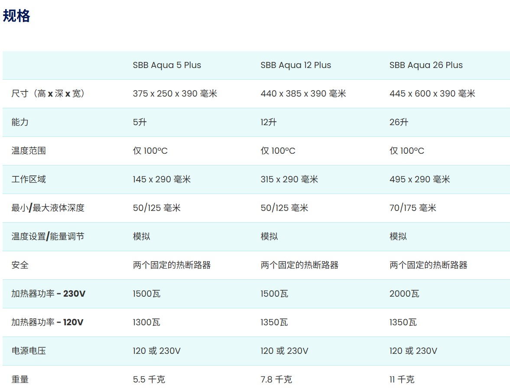Screen dimensions: 510x392
Task: Select the 5.5 千克 weight value
Action: pyautogui.click(x=149, y=379)
